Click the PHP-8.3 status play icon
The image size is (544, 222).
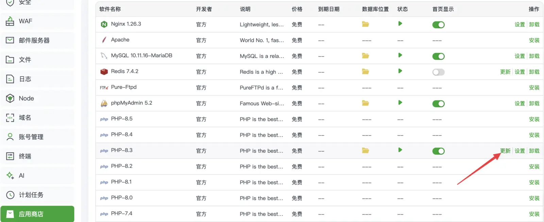[x=400, y=150]
